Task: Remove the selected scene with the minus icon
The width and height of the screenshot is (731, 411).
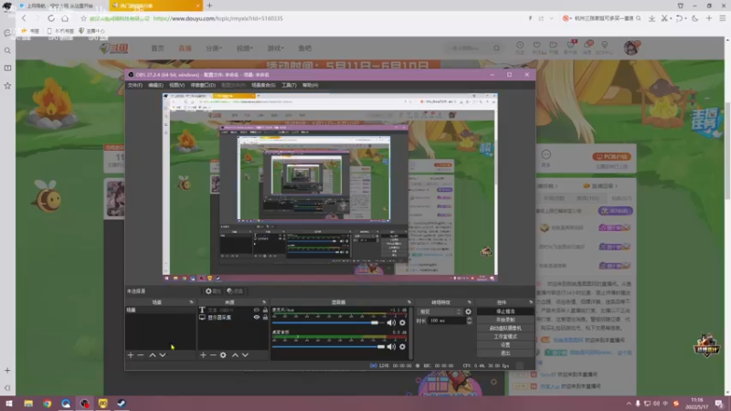Action: click(141, 355)
